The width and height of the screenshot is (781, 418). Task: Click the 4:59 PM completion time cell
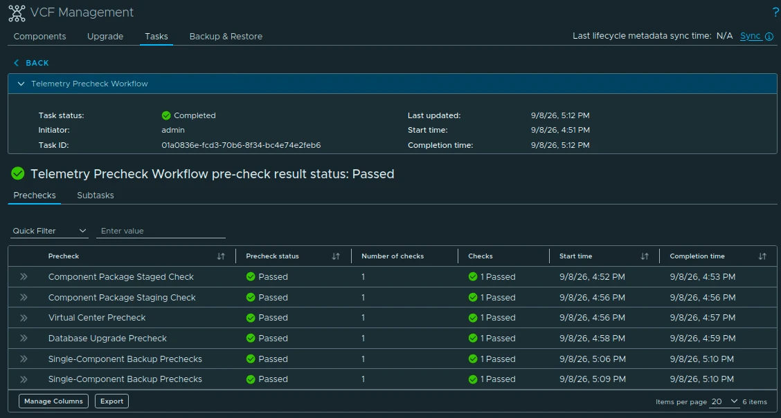click(702, 339)
